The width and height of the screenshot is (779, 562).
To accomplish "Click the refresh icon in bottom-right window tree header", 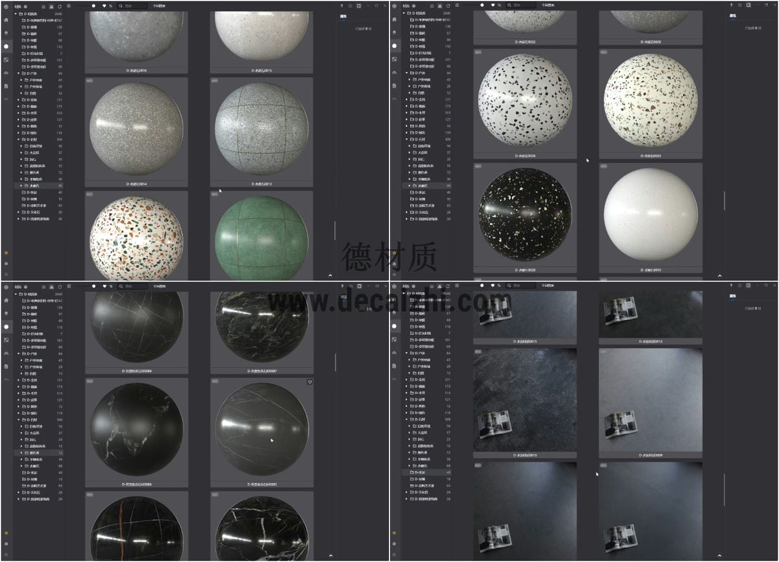I will click(448, 286).
